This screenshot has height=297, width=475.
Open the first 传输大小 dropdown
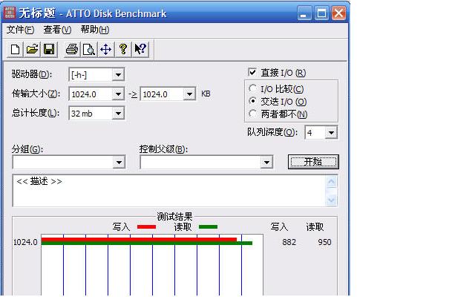pos(118,94)
